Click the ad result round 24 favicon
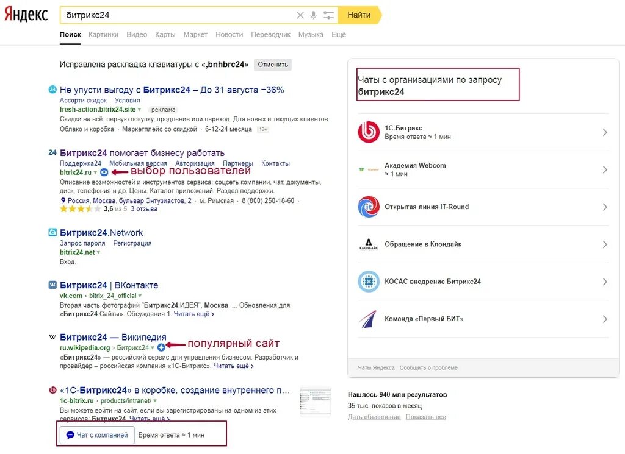 click(52, 90)
